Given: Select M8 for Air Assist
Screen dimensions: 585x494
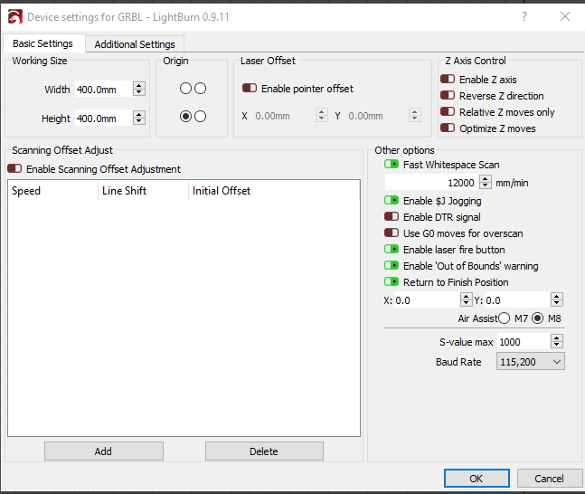Looking at the screenshot, I should 538,318.
